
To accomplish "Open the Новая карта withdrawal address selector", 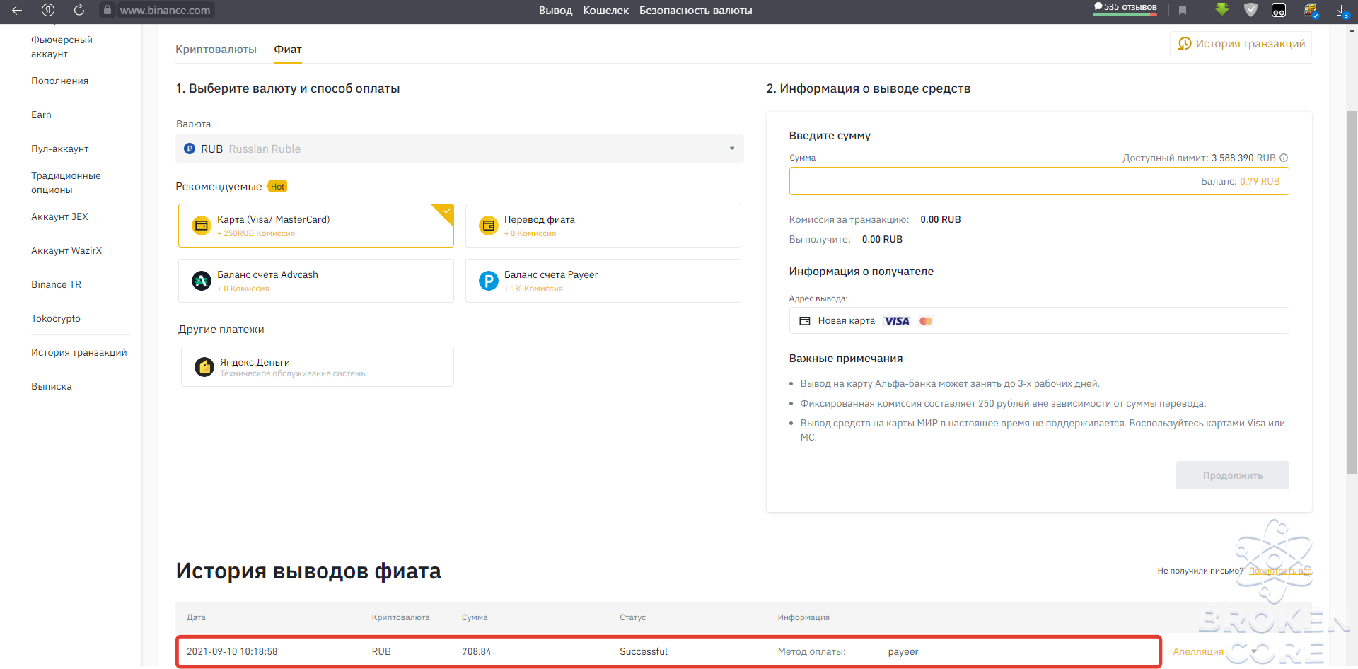I will point(1039,320).
